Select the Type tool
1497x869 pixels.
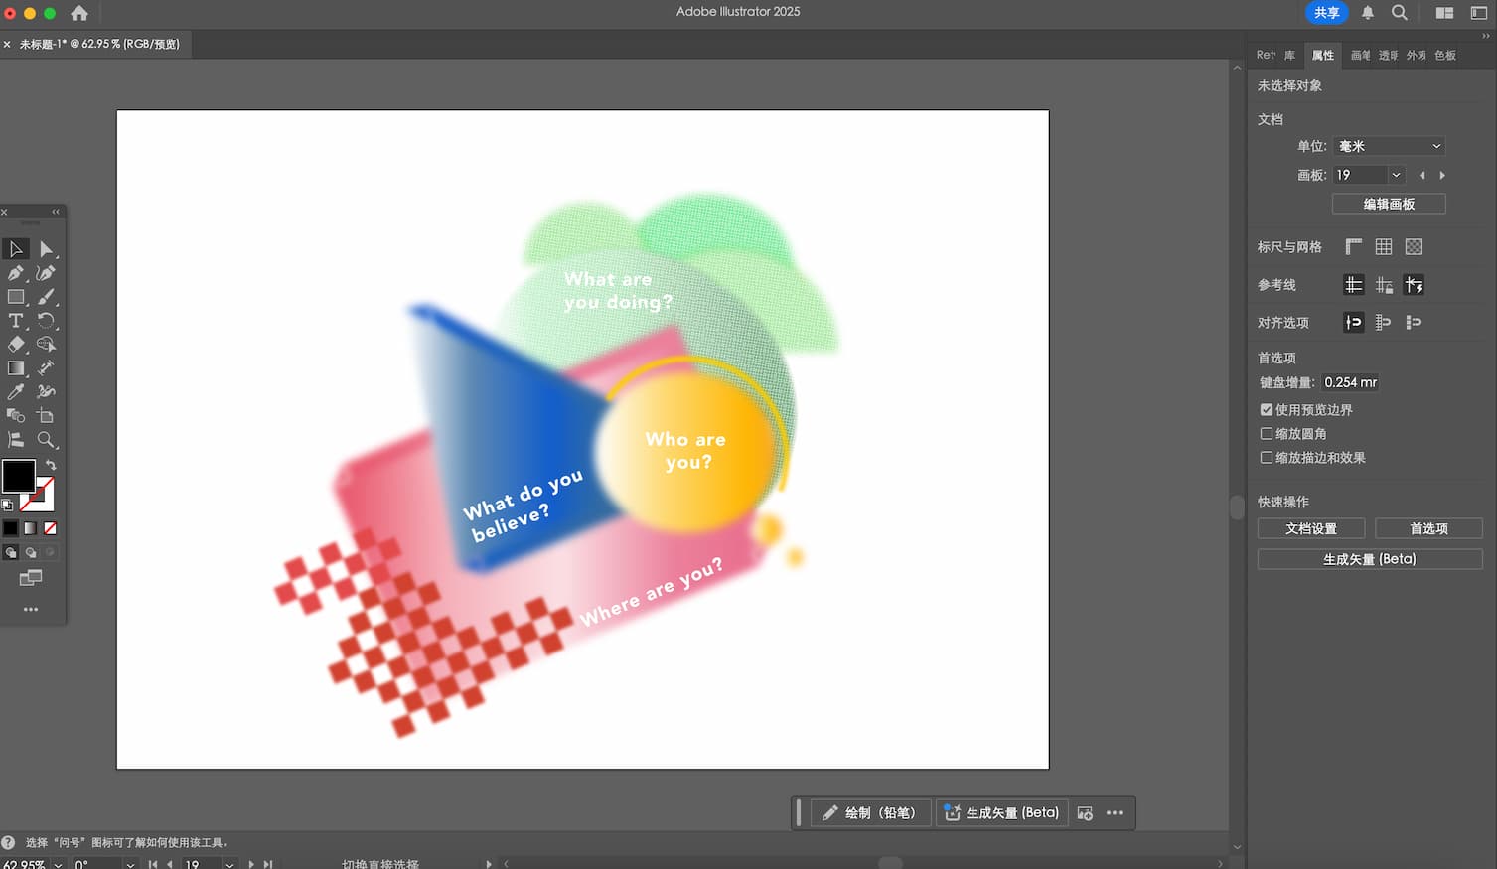(x=16, y=321)
